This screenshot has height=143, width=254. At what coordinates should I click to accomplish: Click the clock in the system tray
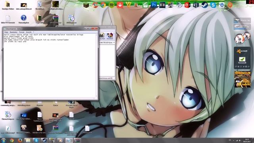click(x=247, y=140)
